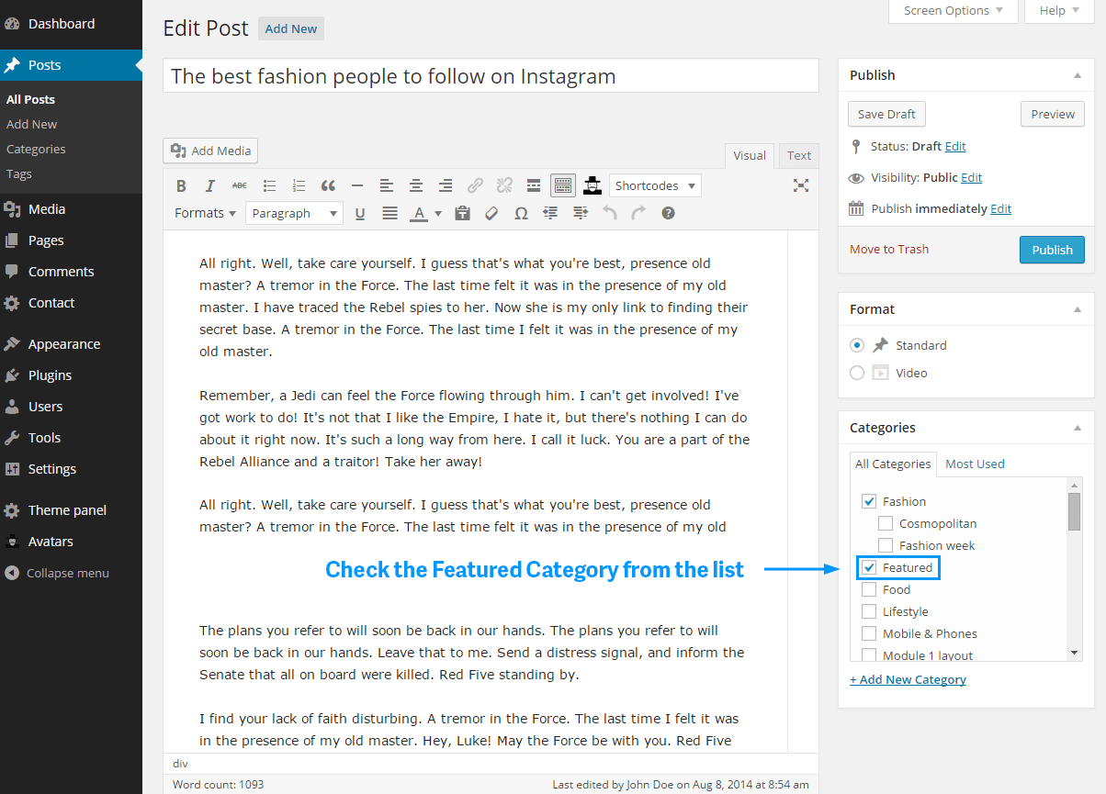Open the Formats dropdown menu
Image resolution: width=1106 pixels, height=794 pixels.
click(x=206, y=213)
